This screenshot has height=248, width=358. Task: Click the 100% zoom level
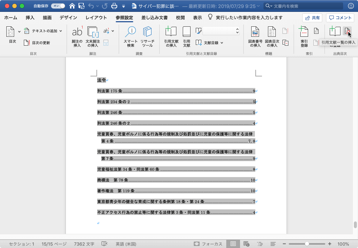pos(343,244)
